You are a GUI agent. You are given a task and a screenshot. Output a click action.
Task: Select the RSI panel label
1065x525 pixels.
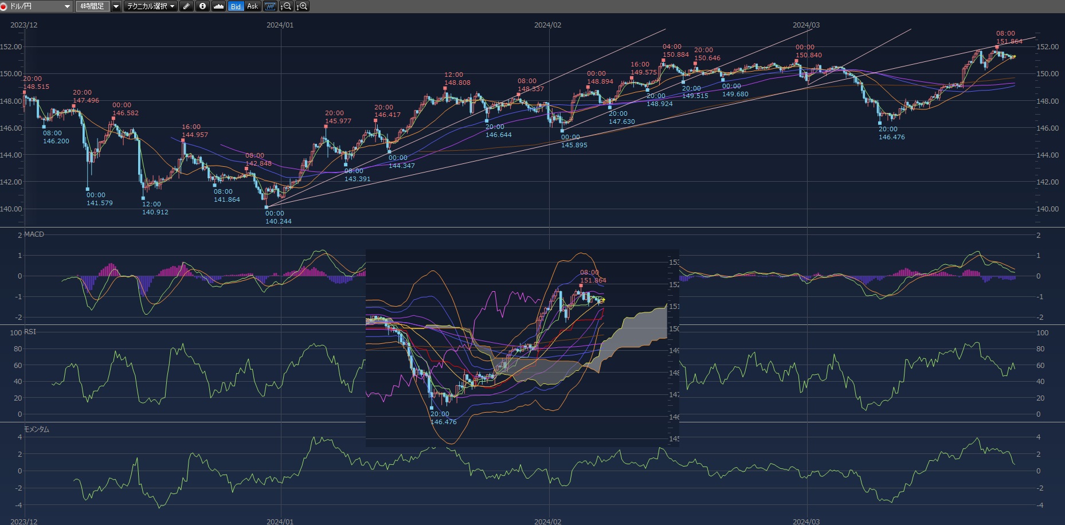point(30,332)
